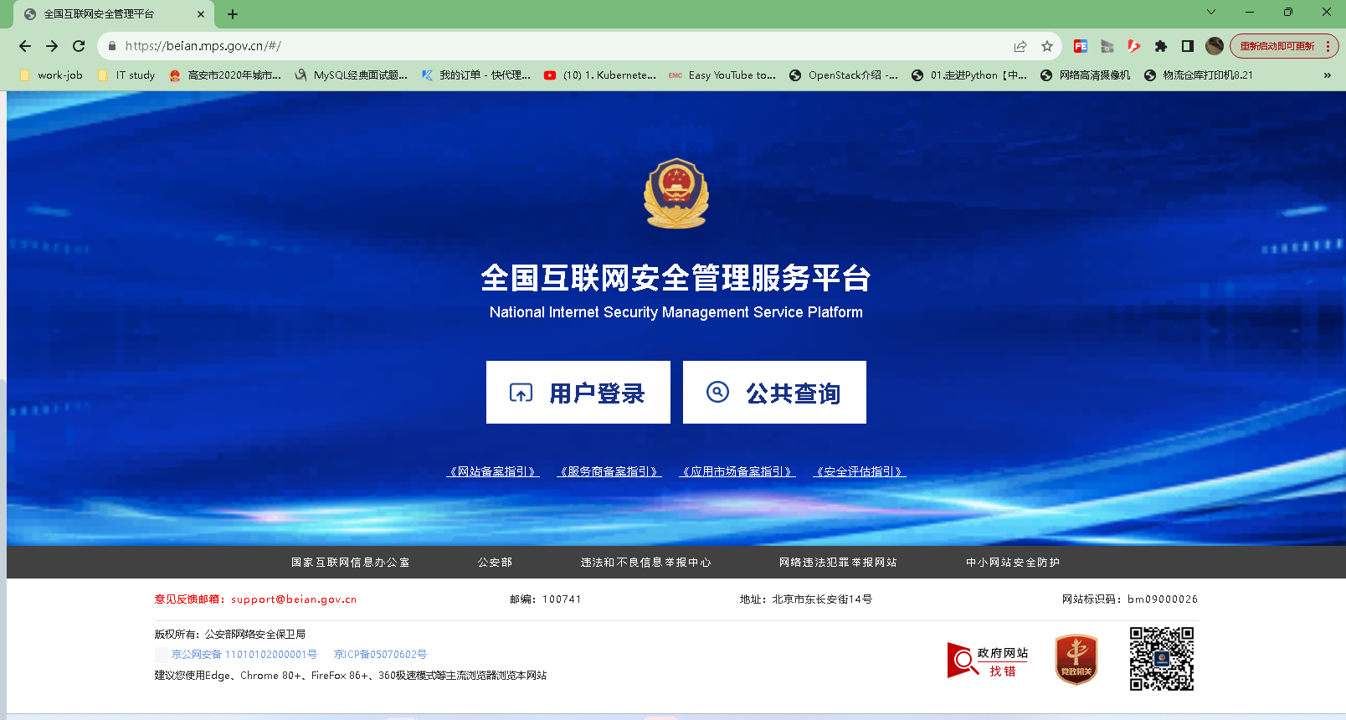Open the red pen extension icon

pos(1133,46)
